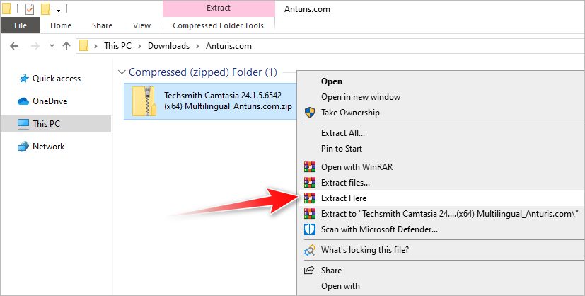Viewport: 585px width, 296px height.
Task: Select OneDrive in the navigation pane
Action: click(x=50, y=101)
